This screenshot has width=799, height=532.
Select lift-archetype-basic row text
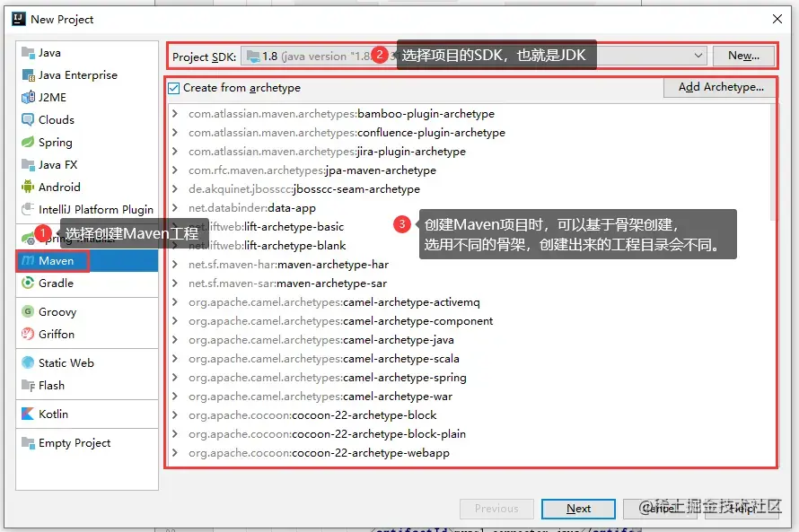pyautogui.click(x=266, y=227)
